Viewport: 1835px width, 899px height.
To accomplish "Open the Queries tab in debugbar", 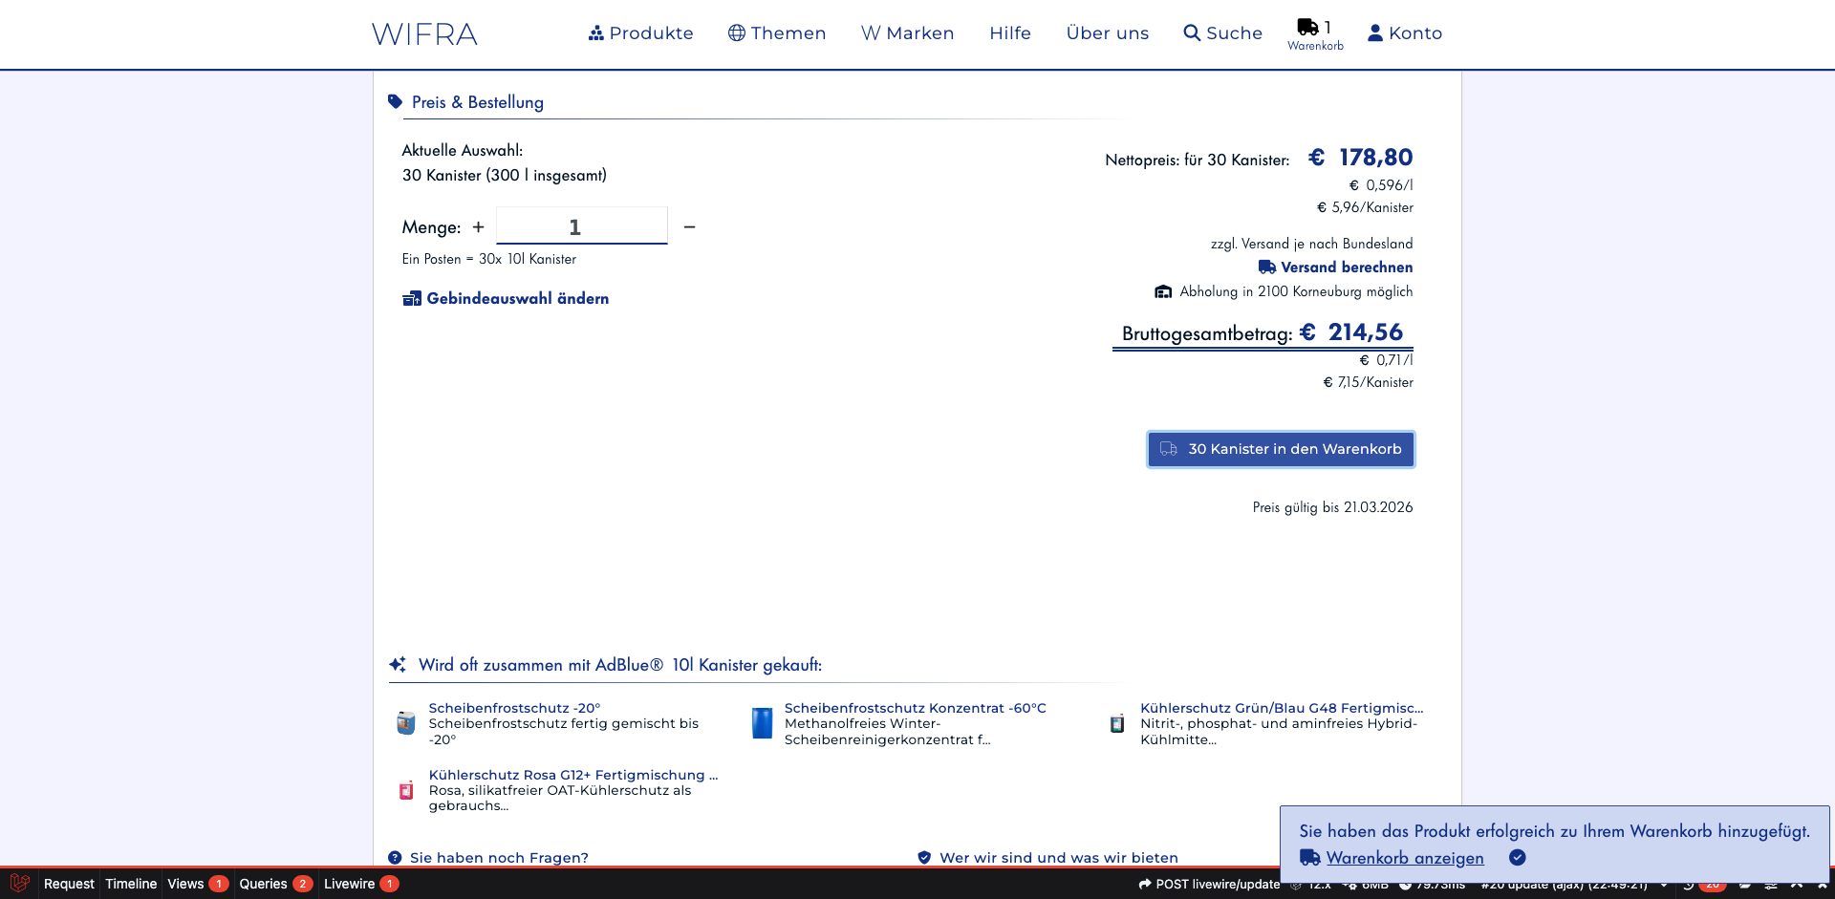I will click(x=264, y=884).
